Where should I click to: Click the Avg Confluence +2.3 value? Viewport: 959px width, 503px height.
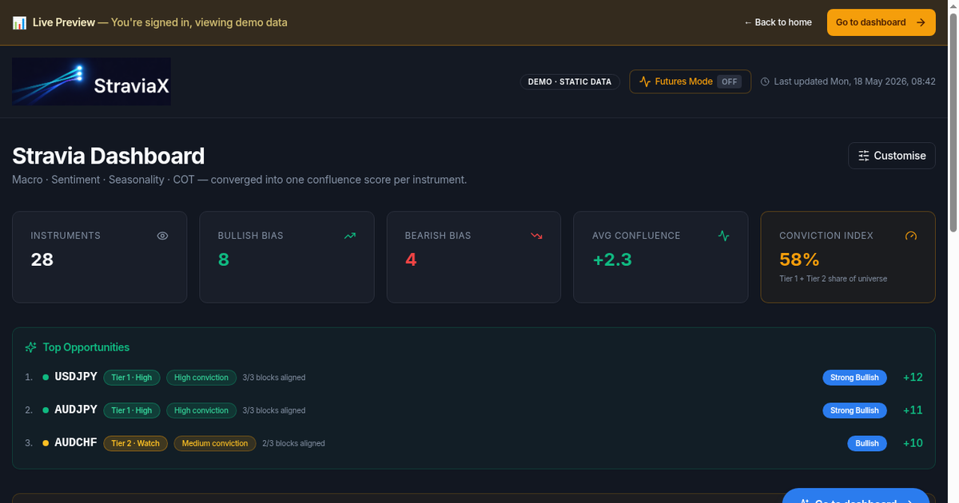tap(612, 259)
